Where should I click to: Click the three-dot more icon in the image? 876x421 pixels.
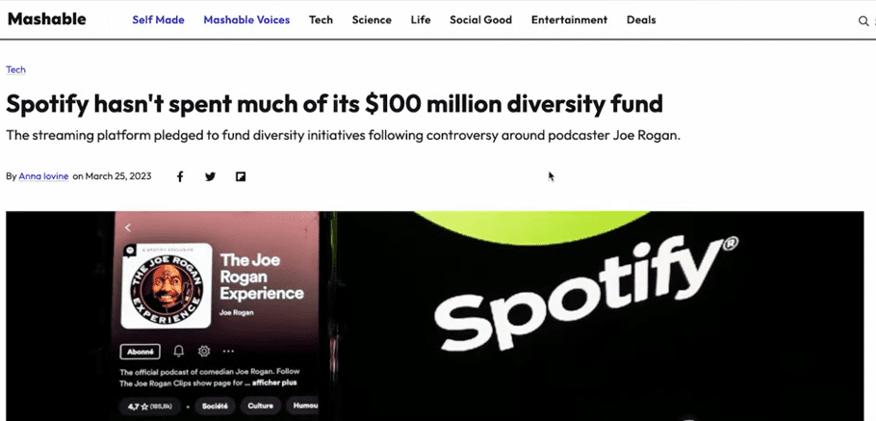pos(228,351)
